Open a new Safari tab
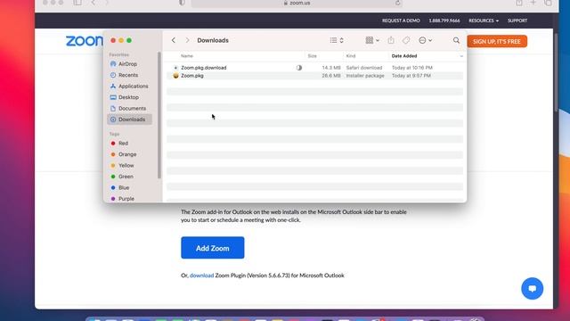Viewport: 570px width, 321px height. tap(533, 3)
